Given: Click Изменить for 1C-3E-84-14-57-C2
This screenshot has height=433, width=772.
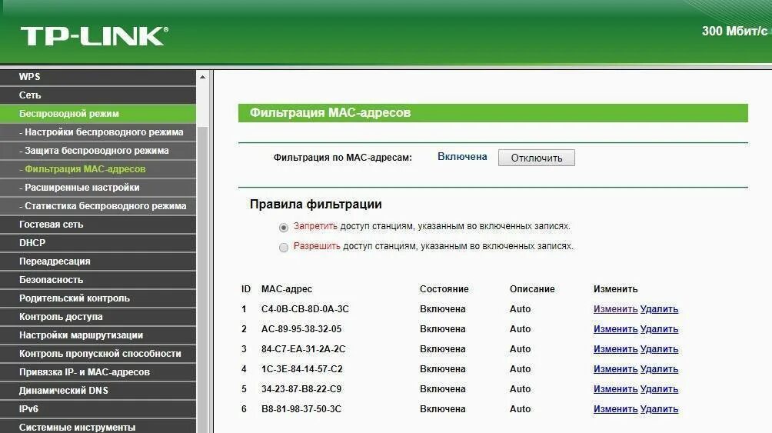Looking at the screenshot, I should (615, 369).
